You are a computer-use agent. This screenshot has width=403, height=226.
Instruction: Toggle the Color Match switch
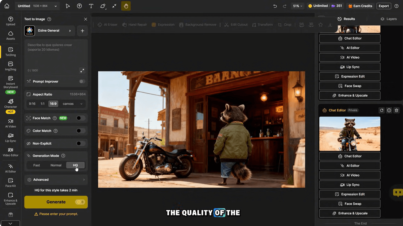pyautogui.click(x=80, y=131)
